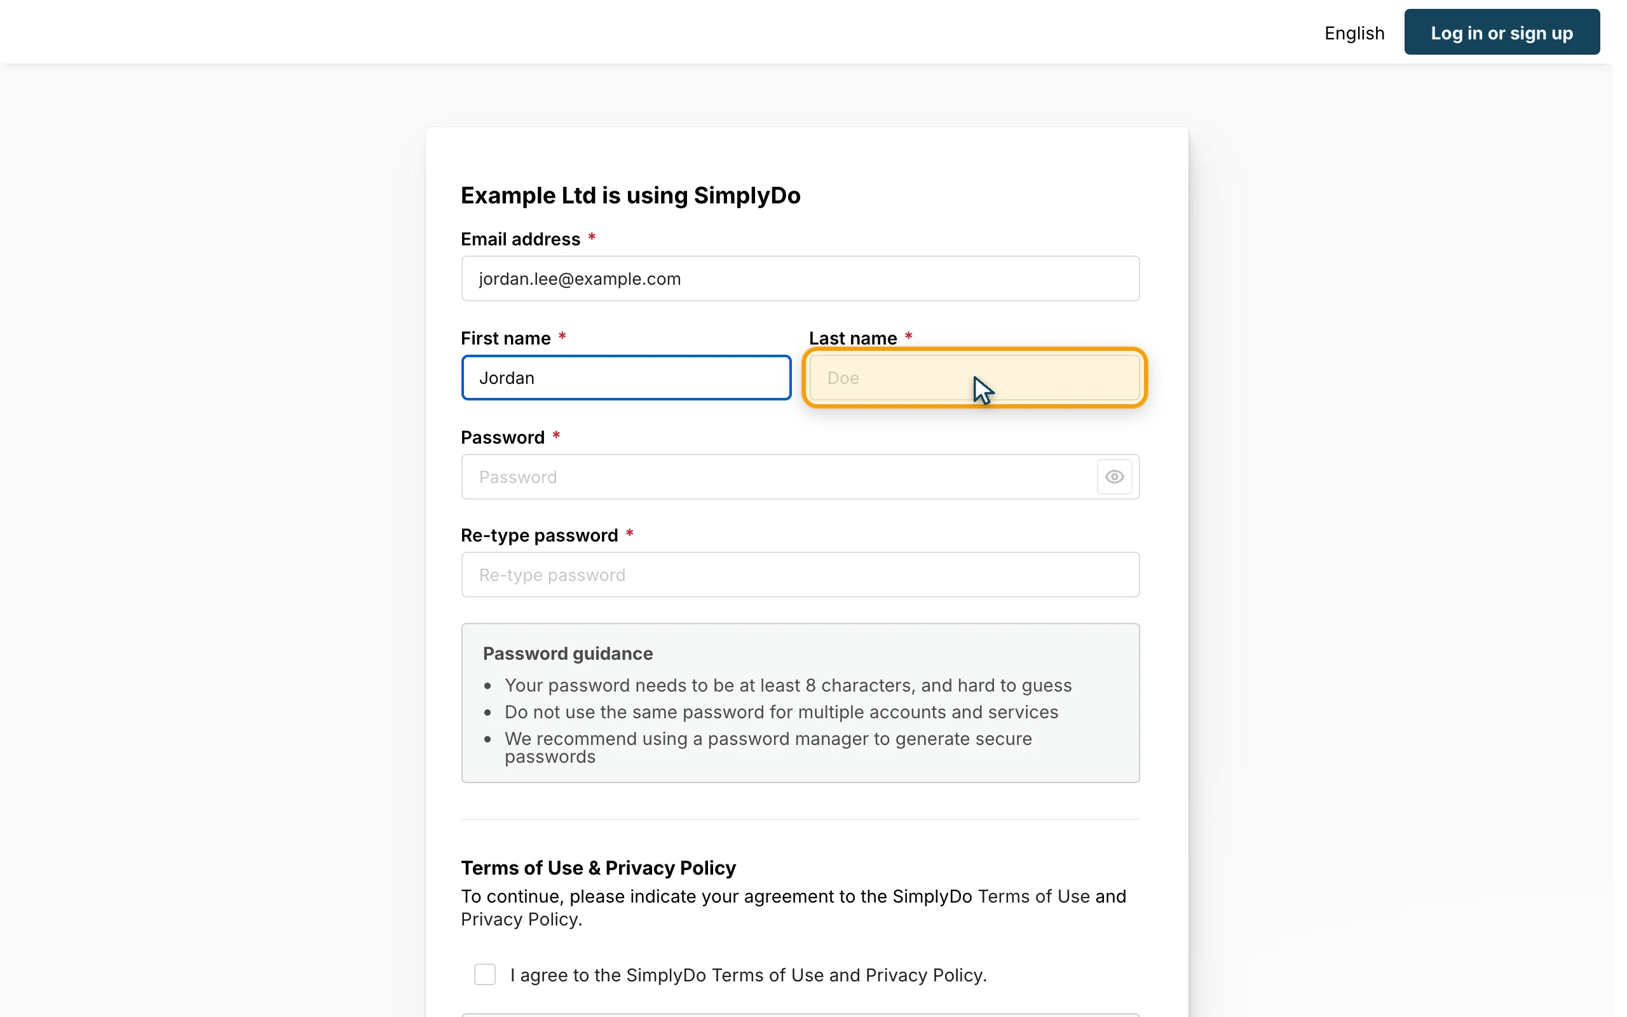Click into the First name field

[x=626, y=378]
